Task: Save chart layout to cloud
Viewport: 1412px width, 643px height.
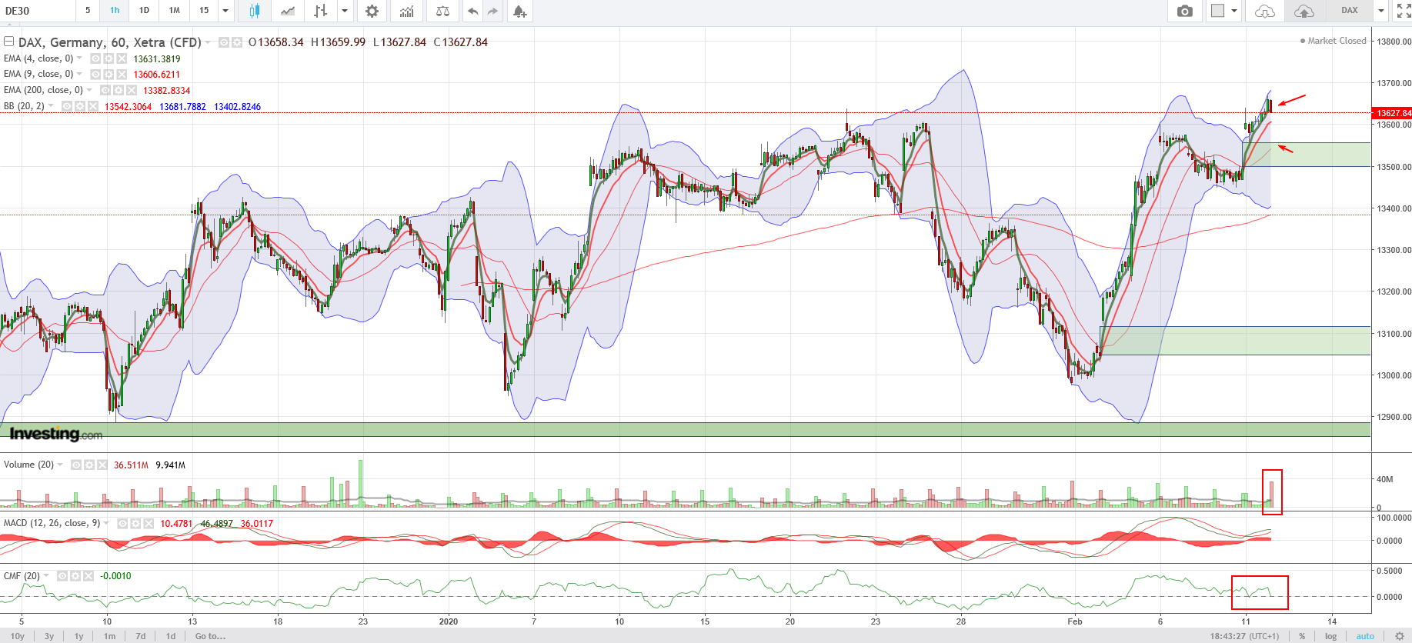Action: click(1304, 11)
